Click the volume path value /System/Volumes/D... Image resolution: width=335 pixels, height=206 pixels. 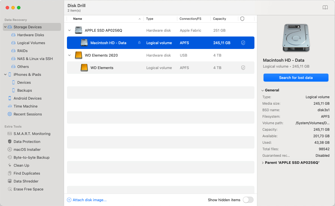pyautogui.click(x=313, y=123)
